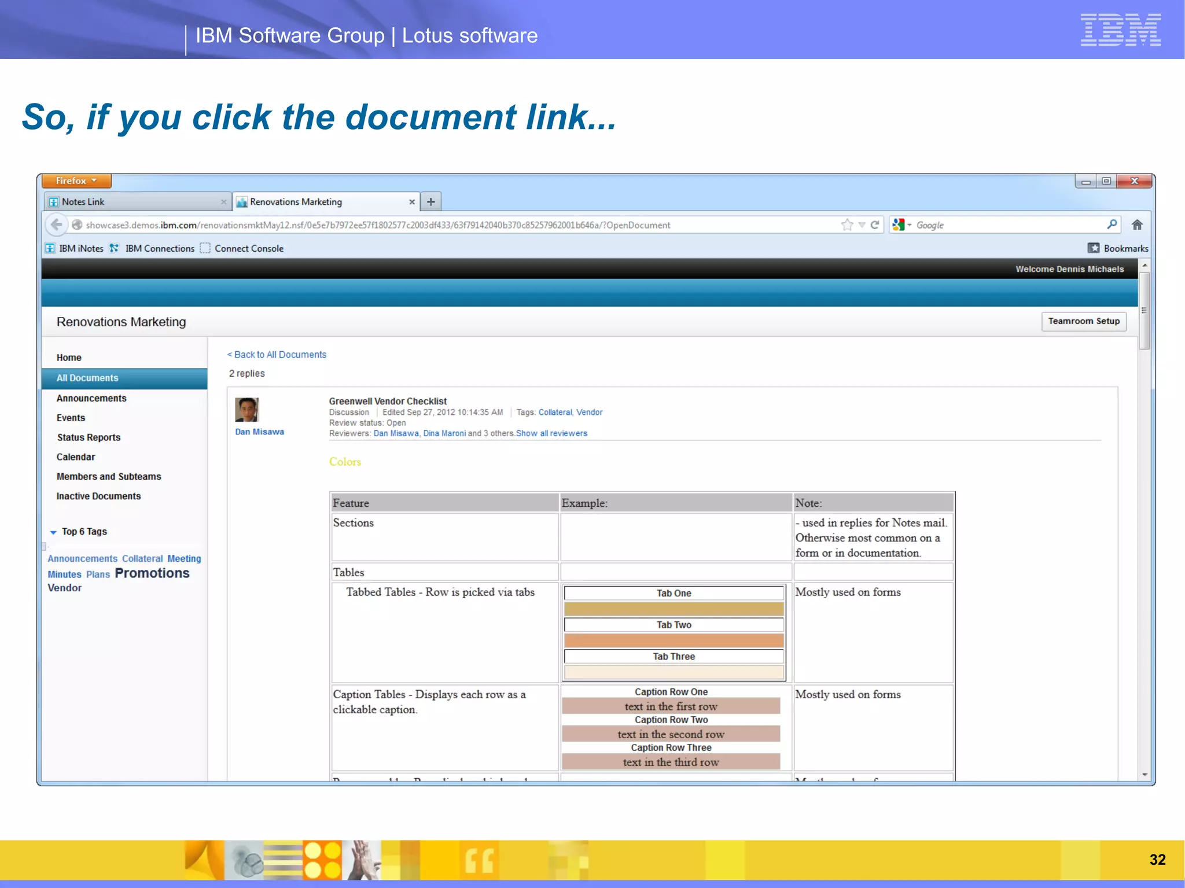Click the Collateral tag on the document
This screenshot has height=888, width=1185.
click(x=555, y=412)
